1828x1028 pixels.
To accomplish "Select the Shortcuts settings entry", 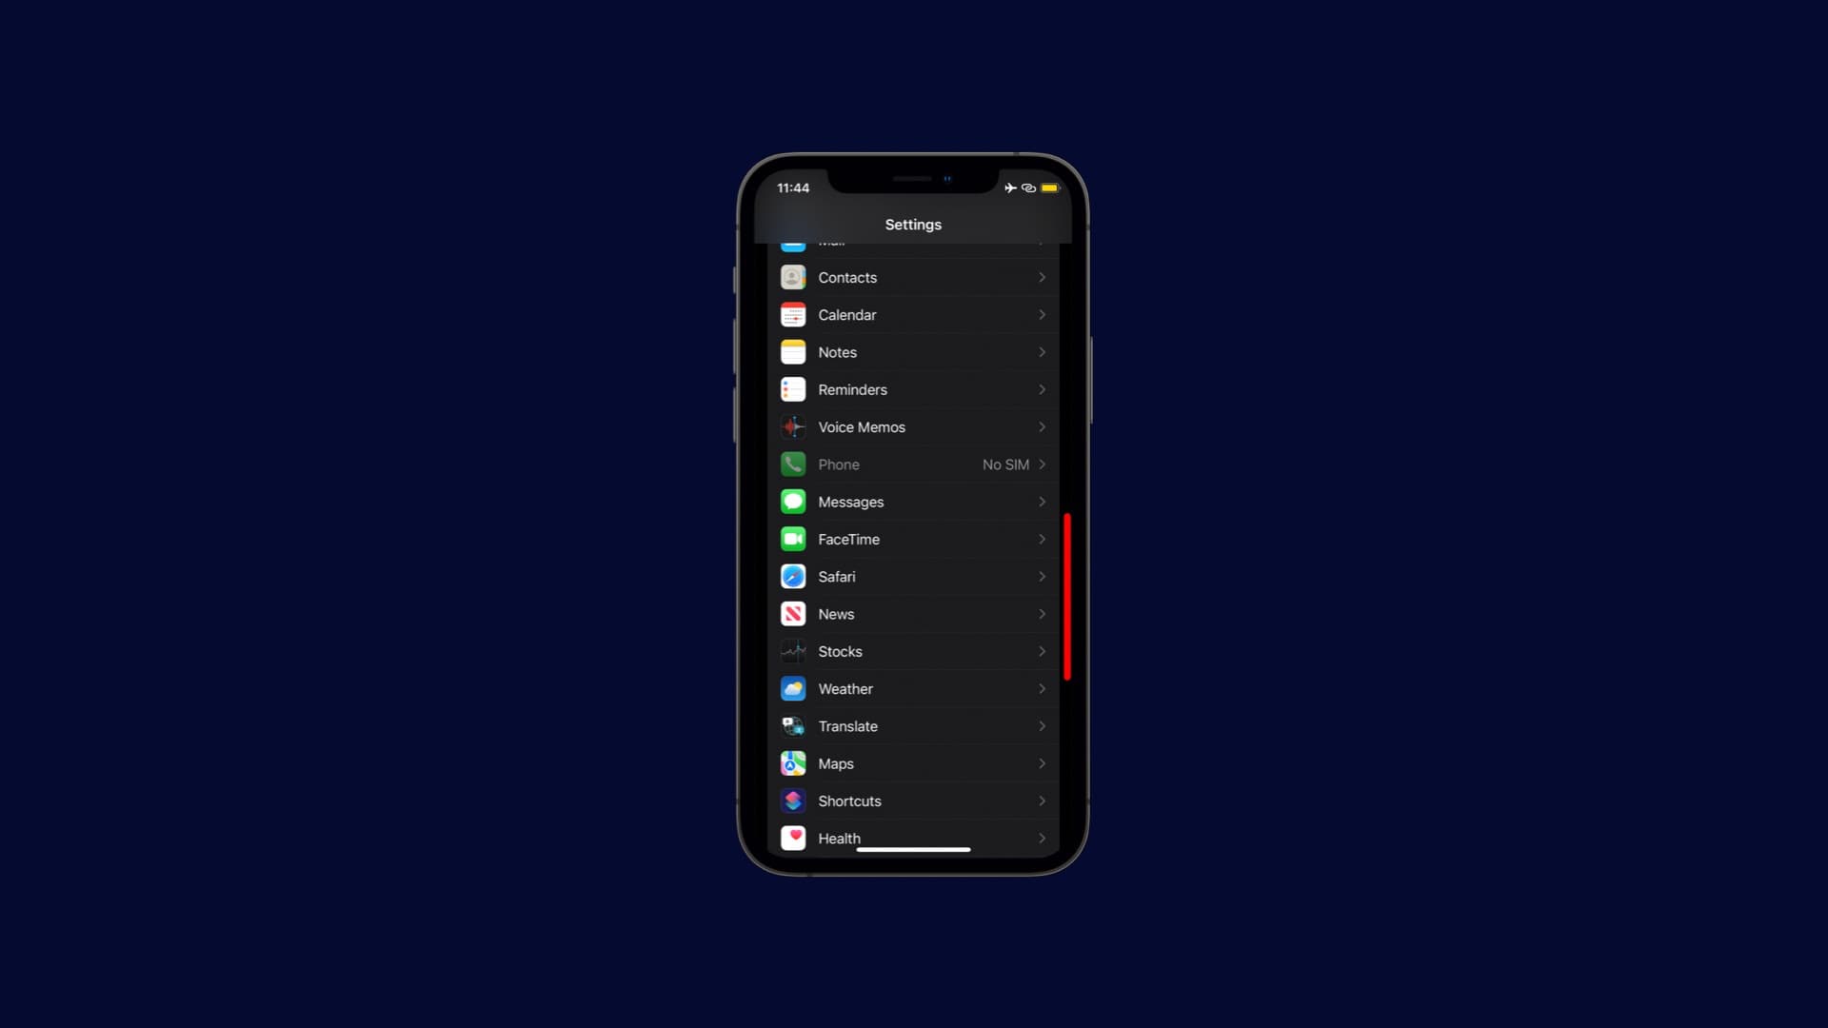I will tap(913, 801).
